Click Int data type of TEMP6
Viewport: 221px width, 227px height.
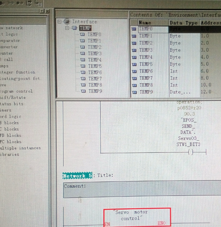tap(174, 71)
